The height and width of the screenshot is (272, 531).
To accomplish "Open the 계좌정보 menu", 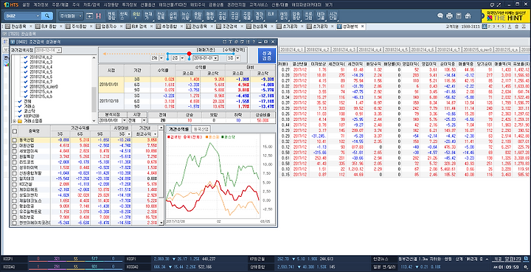I will [x=41, y=4].
